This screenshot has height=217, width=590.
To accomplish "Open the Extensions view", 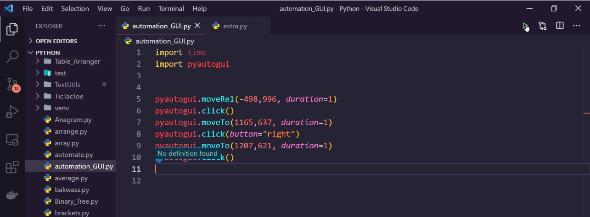I will (12, 167).
